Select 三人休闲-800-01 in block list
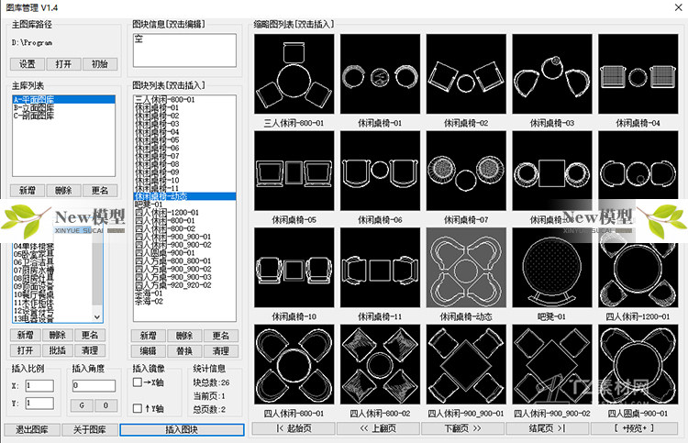Image resolution: width=688 pixels, height=443 pixels. pyautogui.click(x=184, y=100)
